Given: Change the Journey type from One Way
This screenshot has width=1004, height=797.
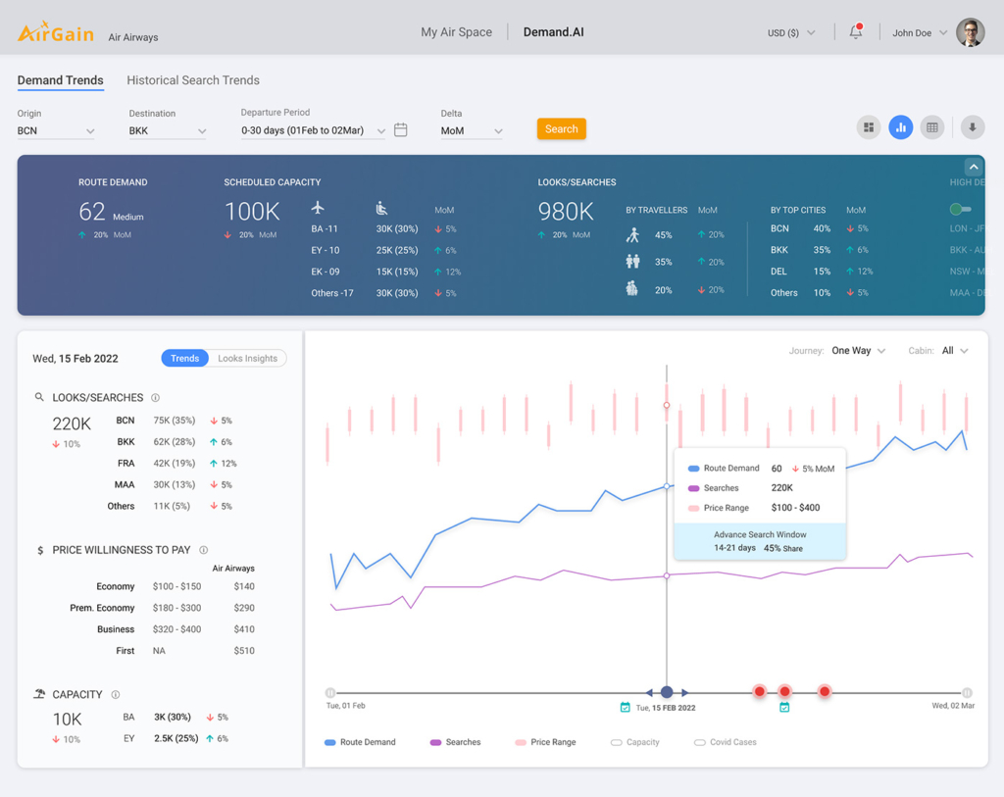Looking at the screenshot, I should pyautogui.click(x=858, y=350).
